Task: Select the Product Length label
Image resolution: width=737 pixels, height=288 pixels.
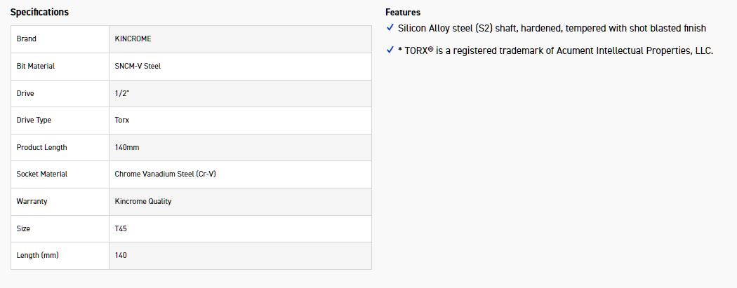Action: (42, 148)
